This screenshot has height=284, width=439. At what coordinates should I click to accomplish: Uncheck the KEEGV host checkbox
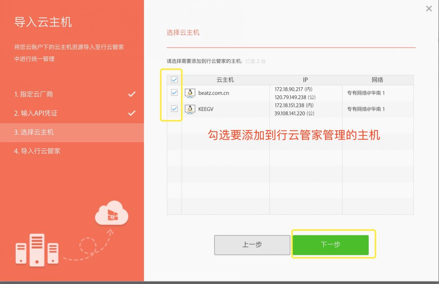[x=174, y=109]
